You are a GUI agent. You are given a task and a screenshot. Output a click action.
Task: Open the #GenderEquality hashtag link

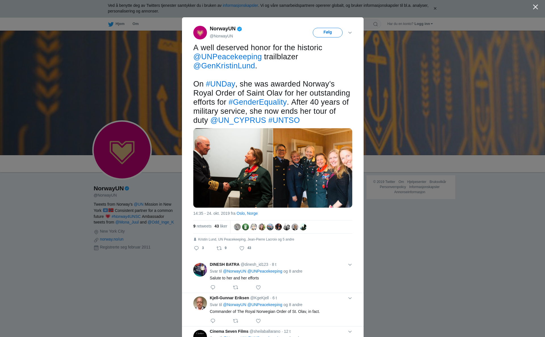(x=257, y=102)
